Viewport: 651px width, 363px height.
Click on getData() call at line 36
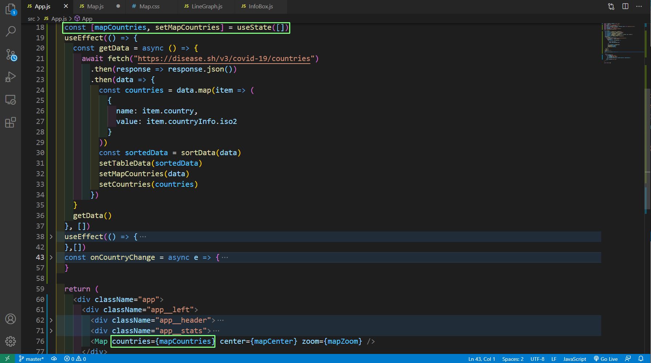click(x=92, y=215)
